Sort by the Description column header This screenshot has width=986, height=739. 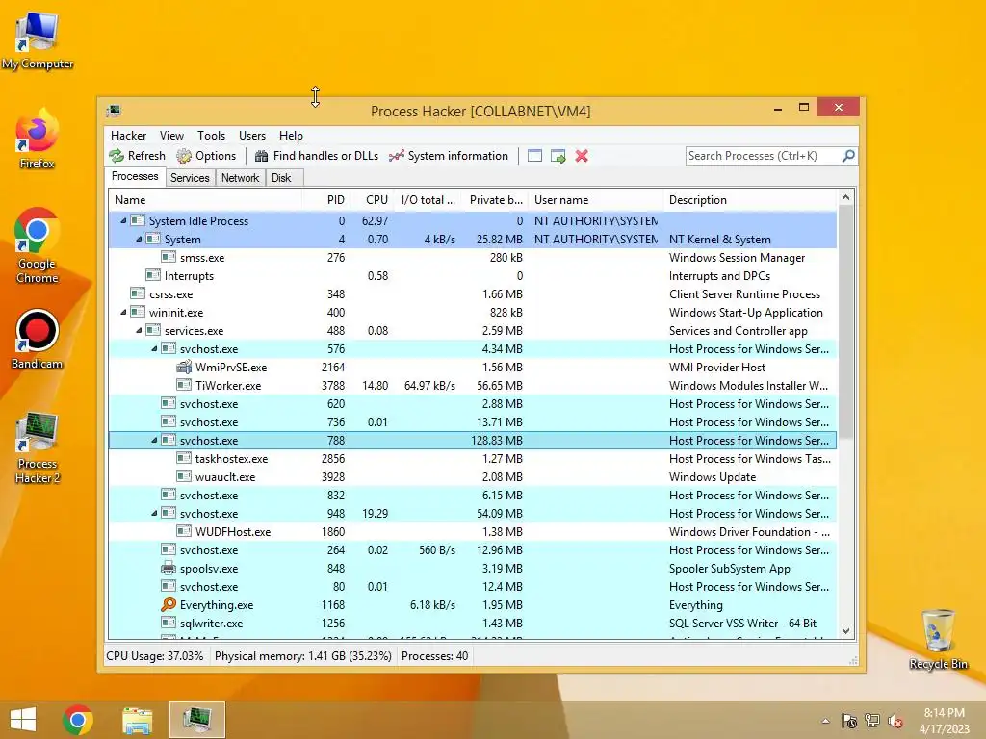(750, 200)
